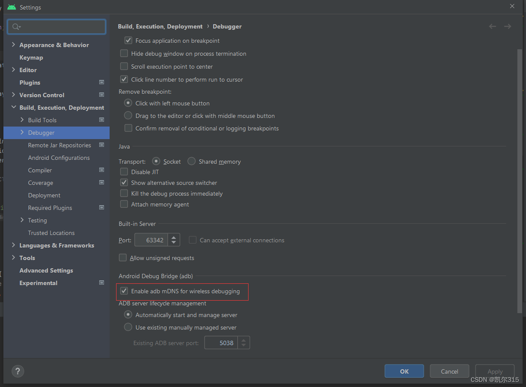Toggle Enable adb mDNS for wireless debugging
The width and height of the screenshot is (526, 387).
124,291
